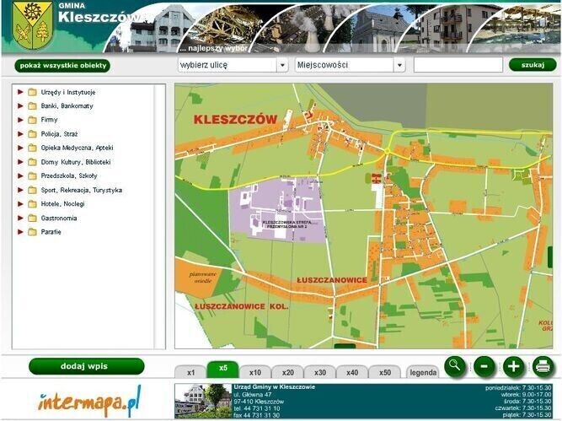
Task: Click the Policja, Straż folder icon
Action: pyautogui.click(x=32, y=134)
